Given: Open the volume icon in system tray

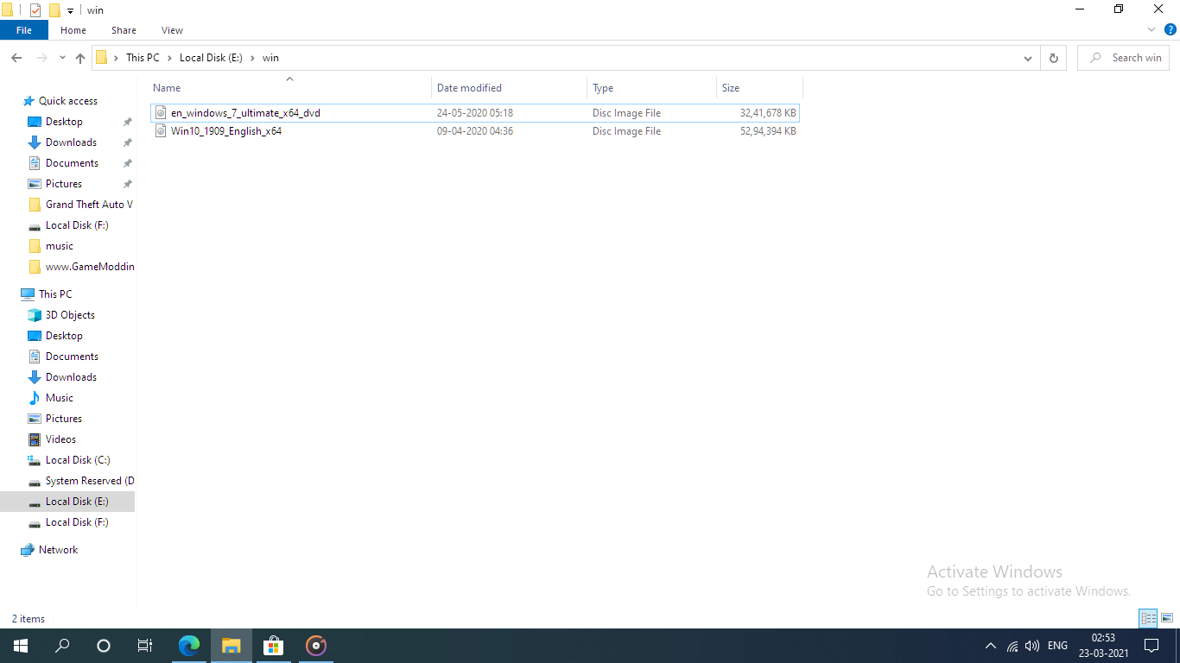Looking at the screenshot, I should coord(1032,646).
